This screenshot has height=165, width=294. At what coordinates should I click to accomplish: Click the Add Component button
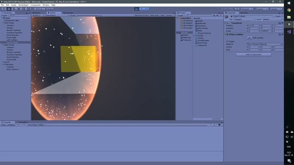pyautogui.click(x=254, y=55)
